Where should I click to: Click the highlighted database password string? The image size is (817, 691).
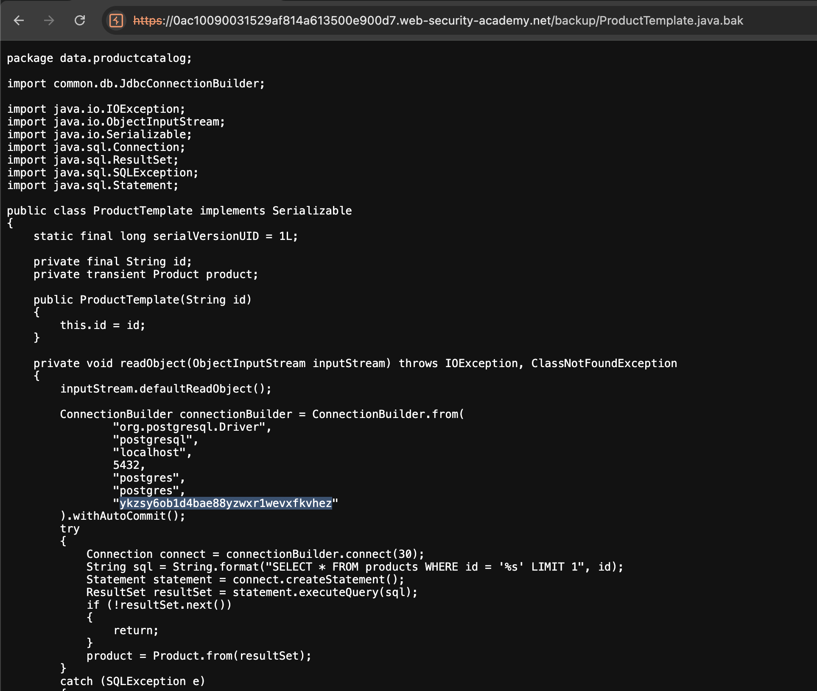click(x=226, y=503)
